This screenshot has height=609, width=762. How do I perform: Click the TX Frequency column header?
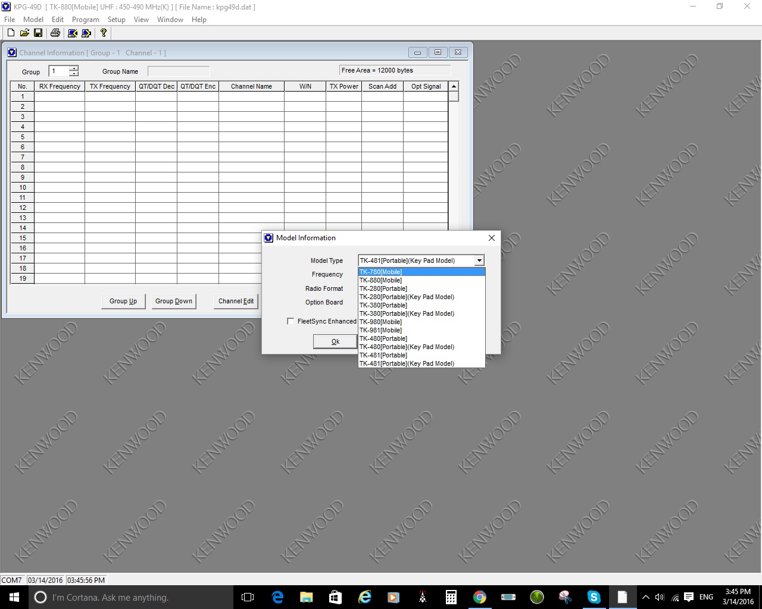(110, 86)
